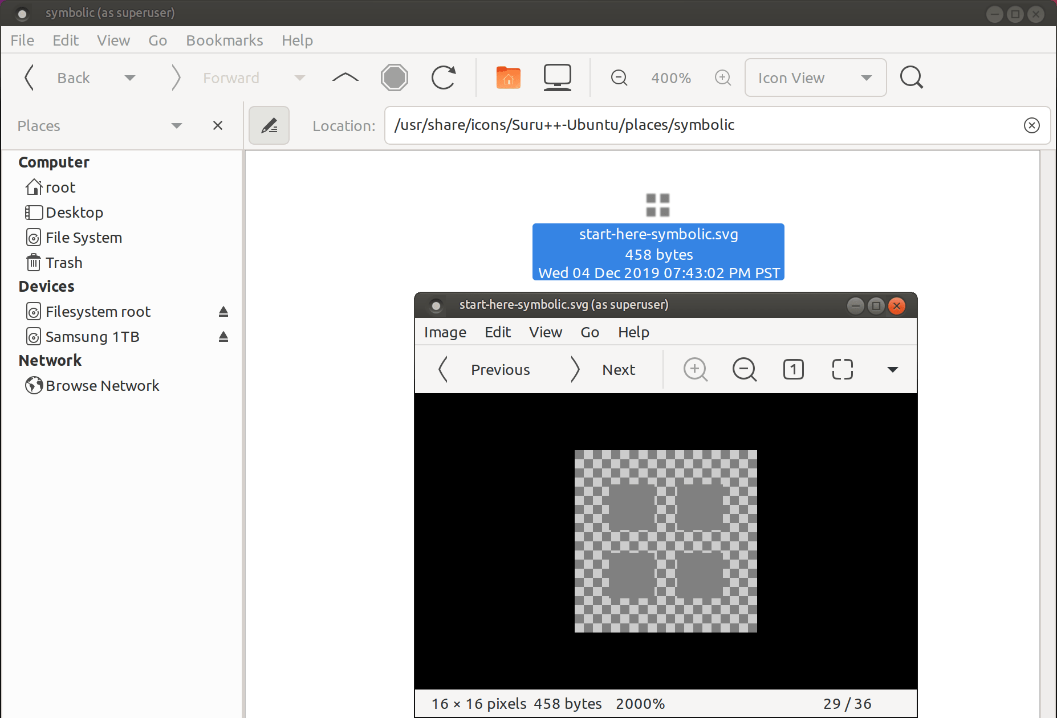1057x718 pixels.
Task: Zoom in in file manager toolbar
Action: coord(723,77)
